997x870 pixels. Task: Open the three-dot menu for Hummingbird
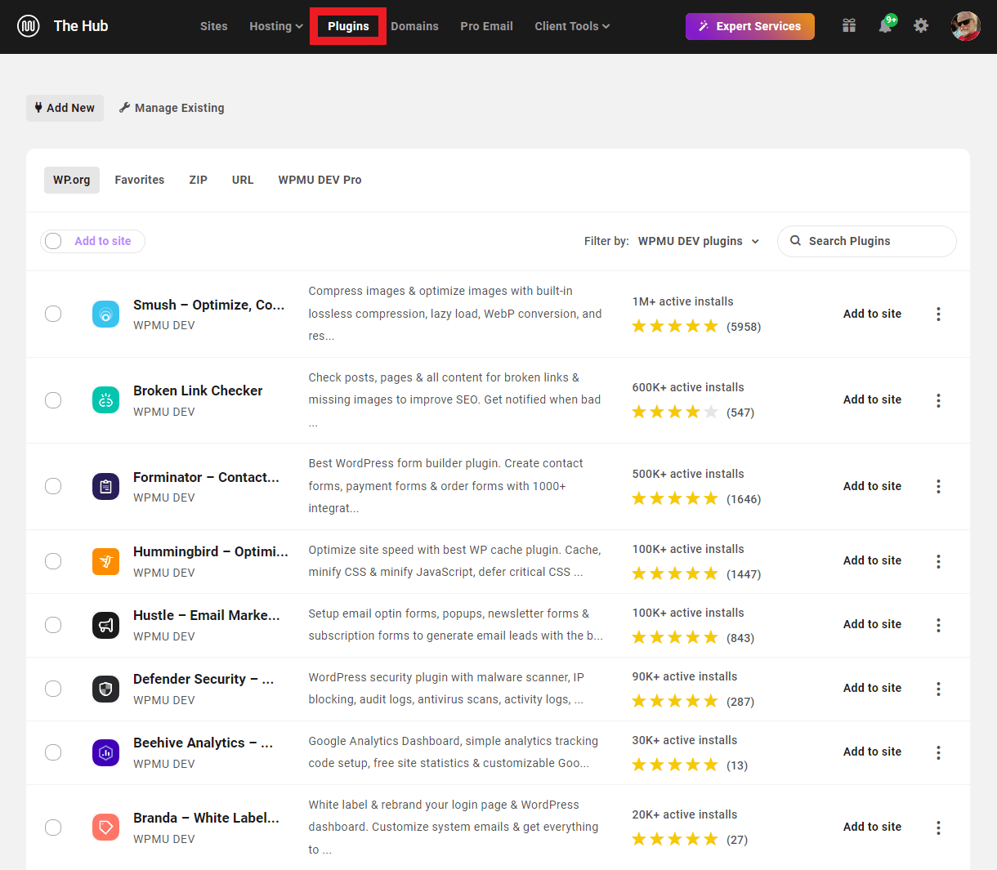pyautogui.click(x=938, y=561)
